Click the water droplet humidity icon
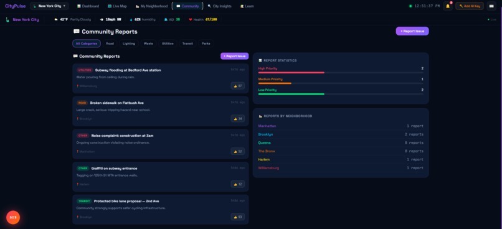 tap(131, 19)
